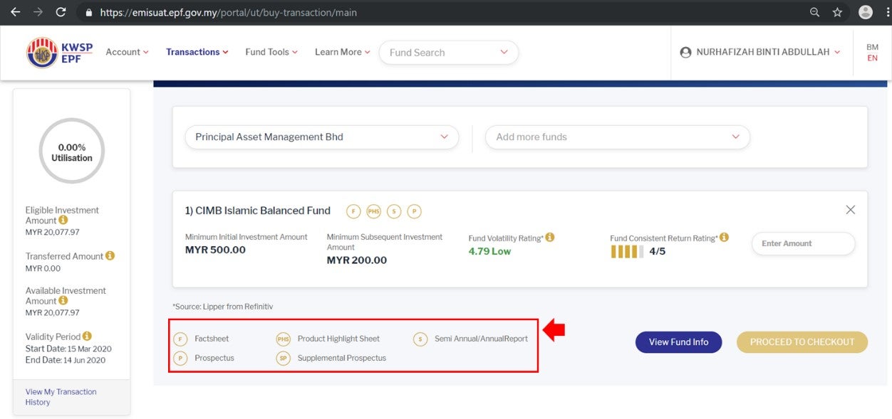Click the zoom magnifier icon in the address bar
The width and height of the screenshot is (892, 419).
[815, 12]
